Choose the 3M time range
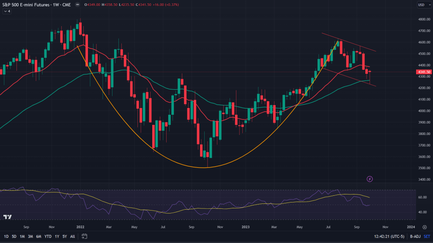Viewport: 433px width, 243px height. click(30, 236)
